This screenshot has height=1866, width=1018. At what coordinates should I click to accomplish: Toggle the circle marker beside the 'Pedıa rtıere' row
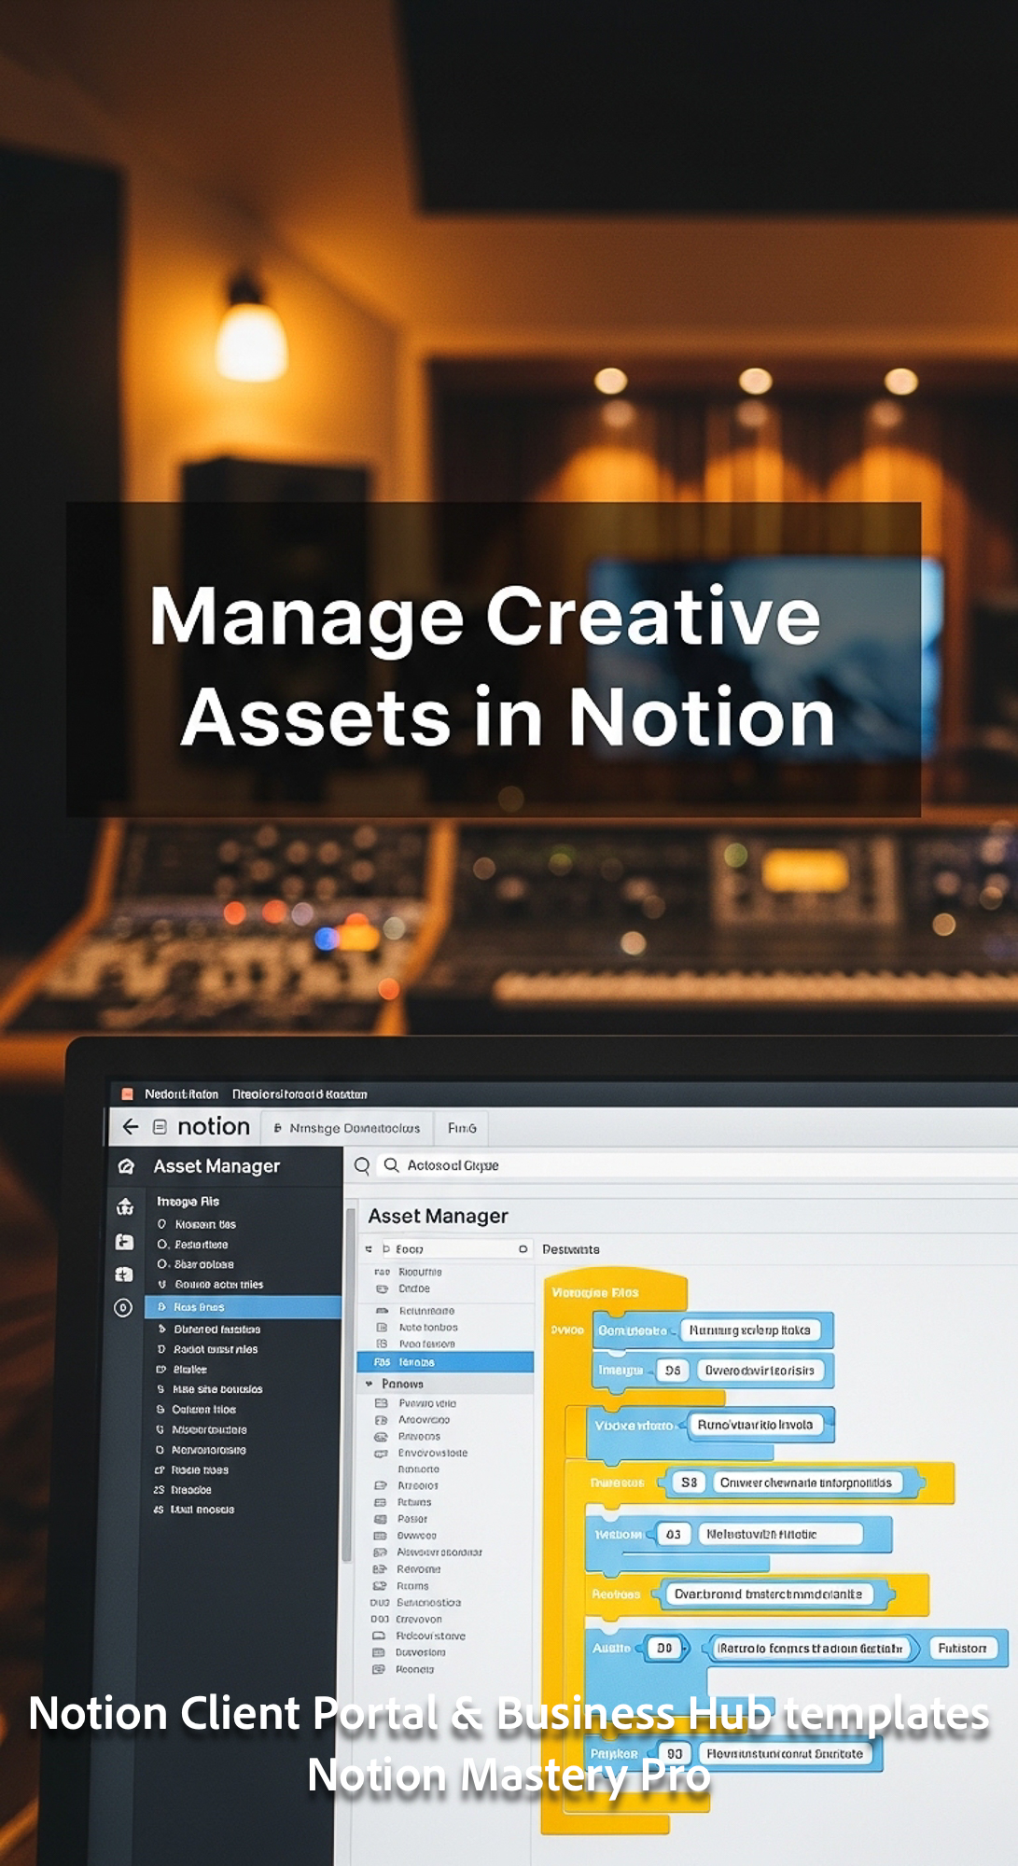[161, 1245]
